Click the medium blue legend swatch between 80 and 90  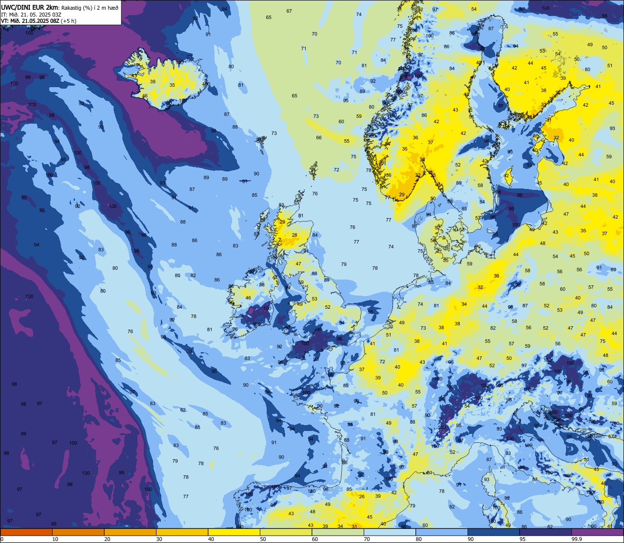coord(442,532)
